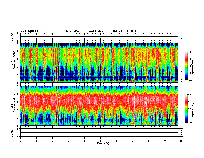Click the ch.3(V) axis "5" tick label
This screenshot has width=204, height=158.
pos(18,129)
